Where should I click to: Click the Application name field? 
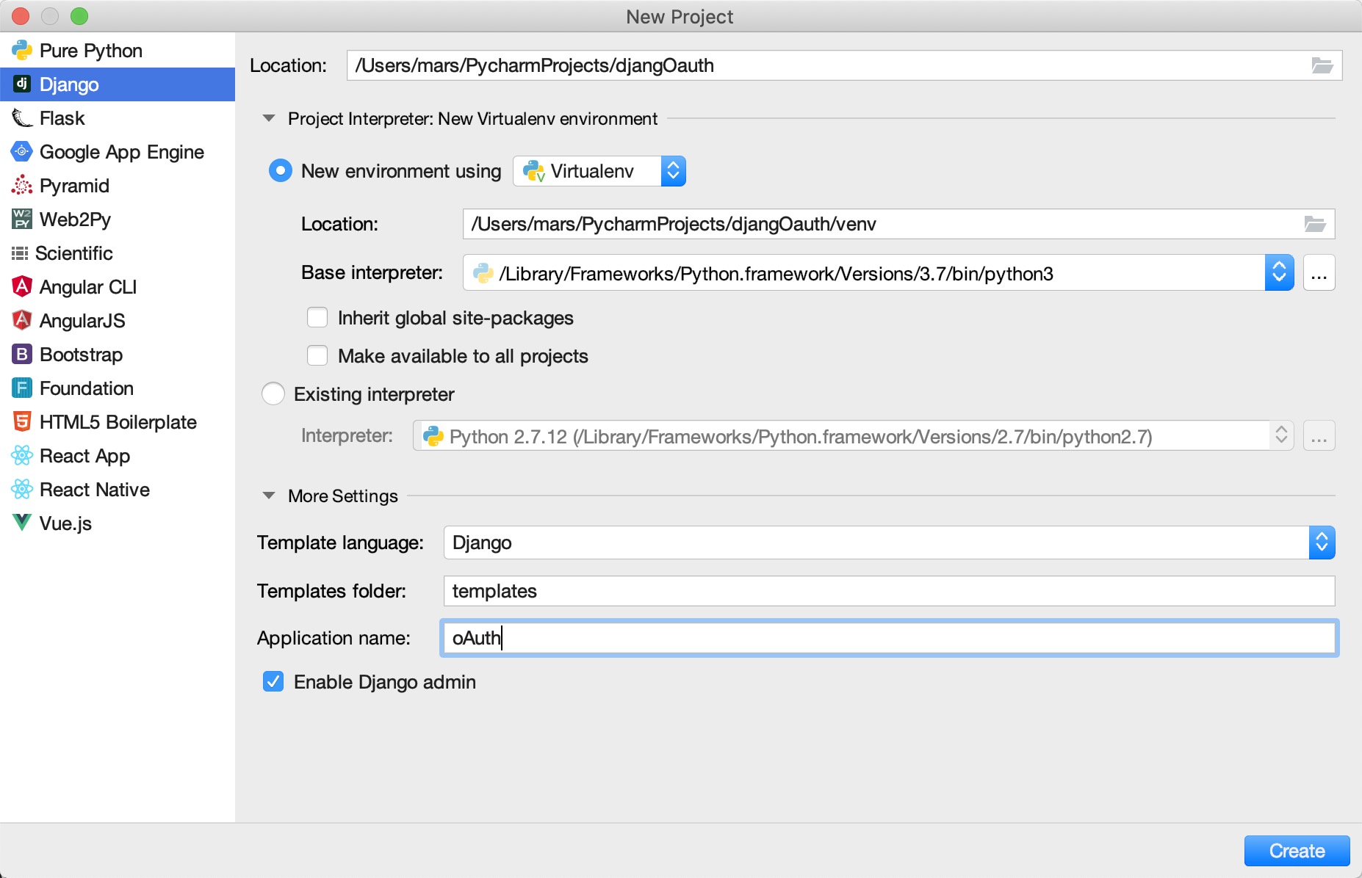tap(889, 638)
